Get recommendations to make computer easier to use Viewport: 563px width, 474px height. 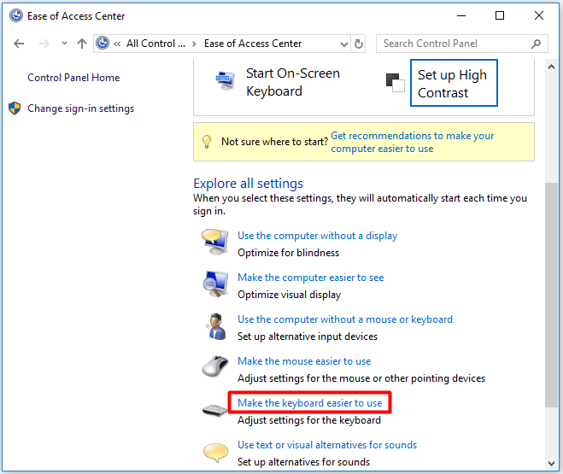[413, 142]
